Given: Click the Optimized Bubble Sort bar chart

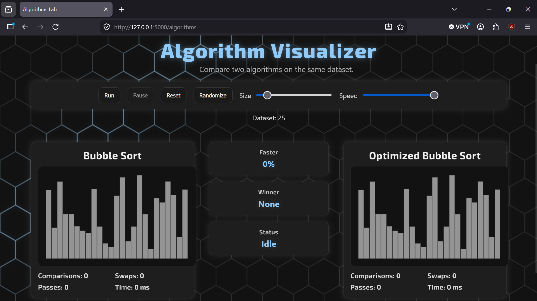Looking at the screenshot, I should [429, 216].
